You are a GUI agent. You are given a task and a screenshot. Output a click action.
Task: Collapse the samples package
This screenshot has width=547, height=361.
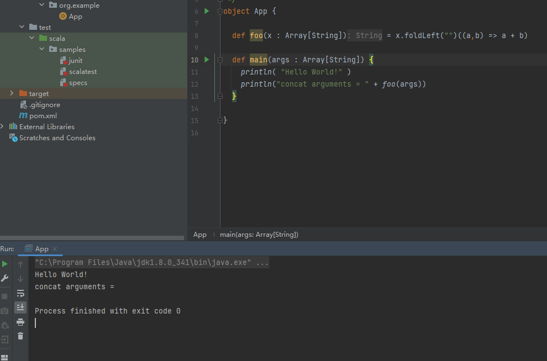coord(42,50)
